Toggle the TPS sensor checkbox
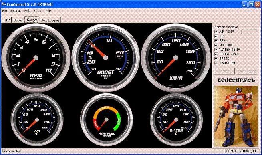The width and height of the screenshot is (262, 155). (216, 36)
